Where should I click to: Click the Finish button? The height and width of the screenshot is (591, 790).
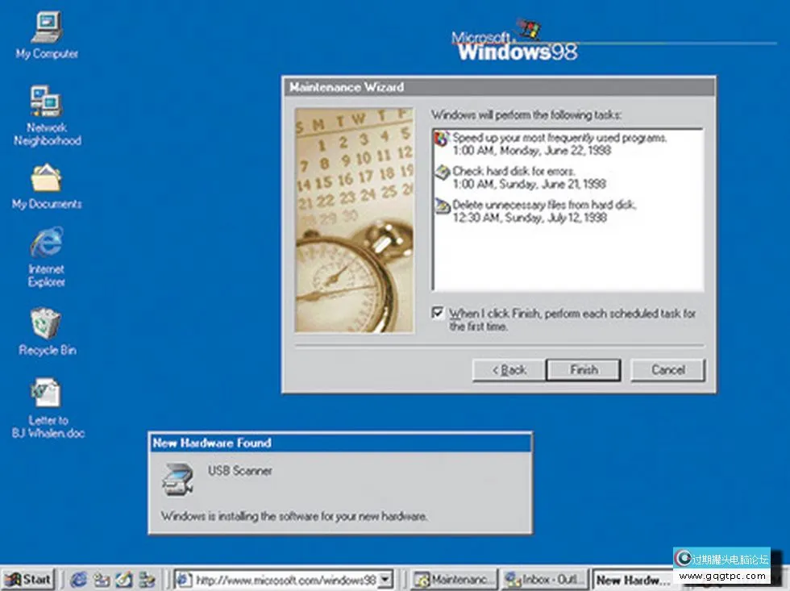(583, 370)
